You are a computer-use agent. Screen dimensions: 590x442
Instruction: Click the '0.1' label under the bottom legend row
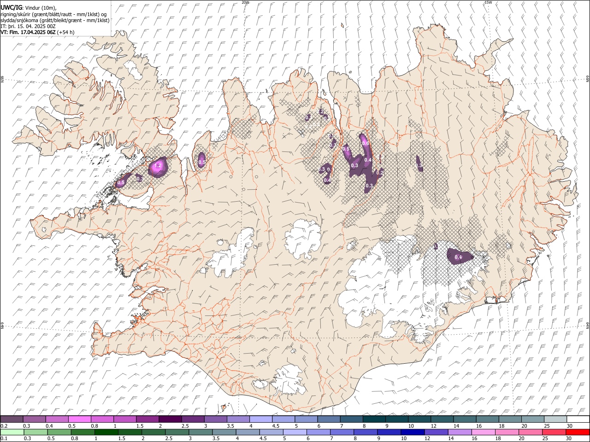[4, 439]
